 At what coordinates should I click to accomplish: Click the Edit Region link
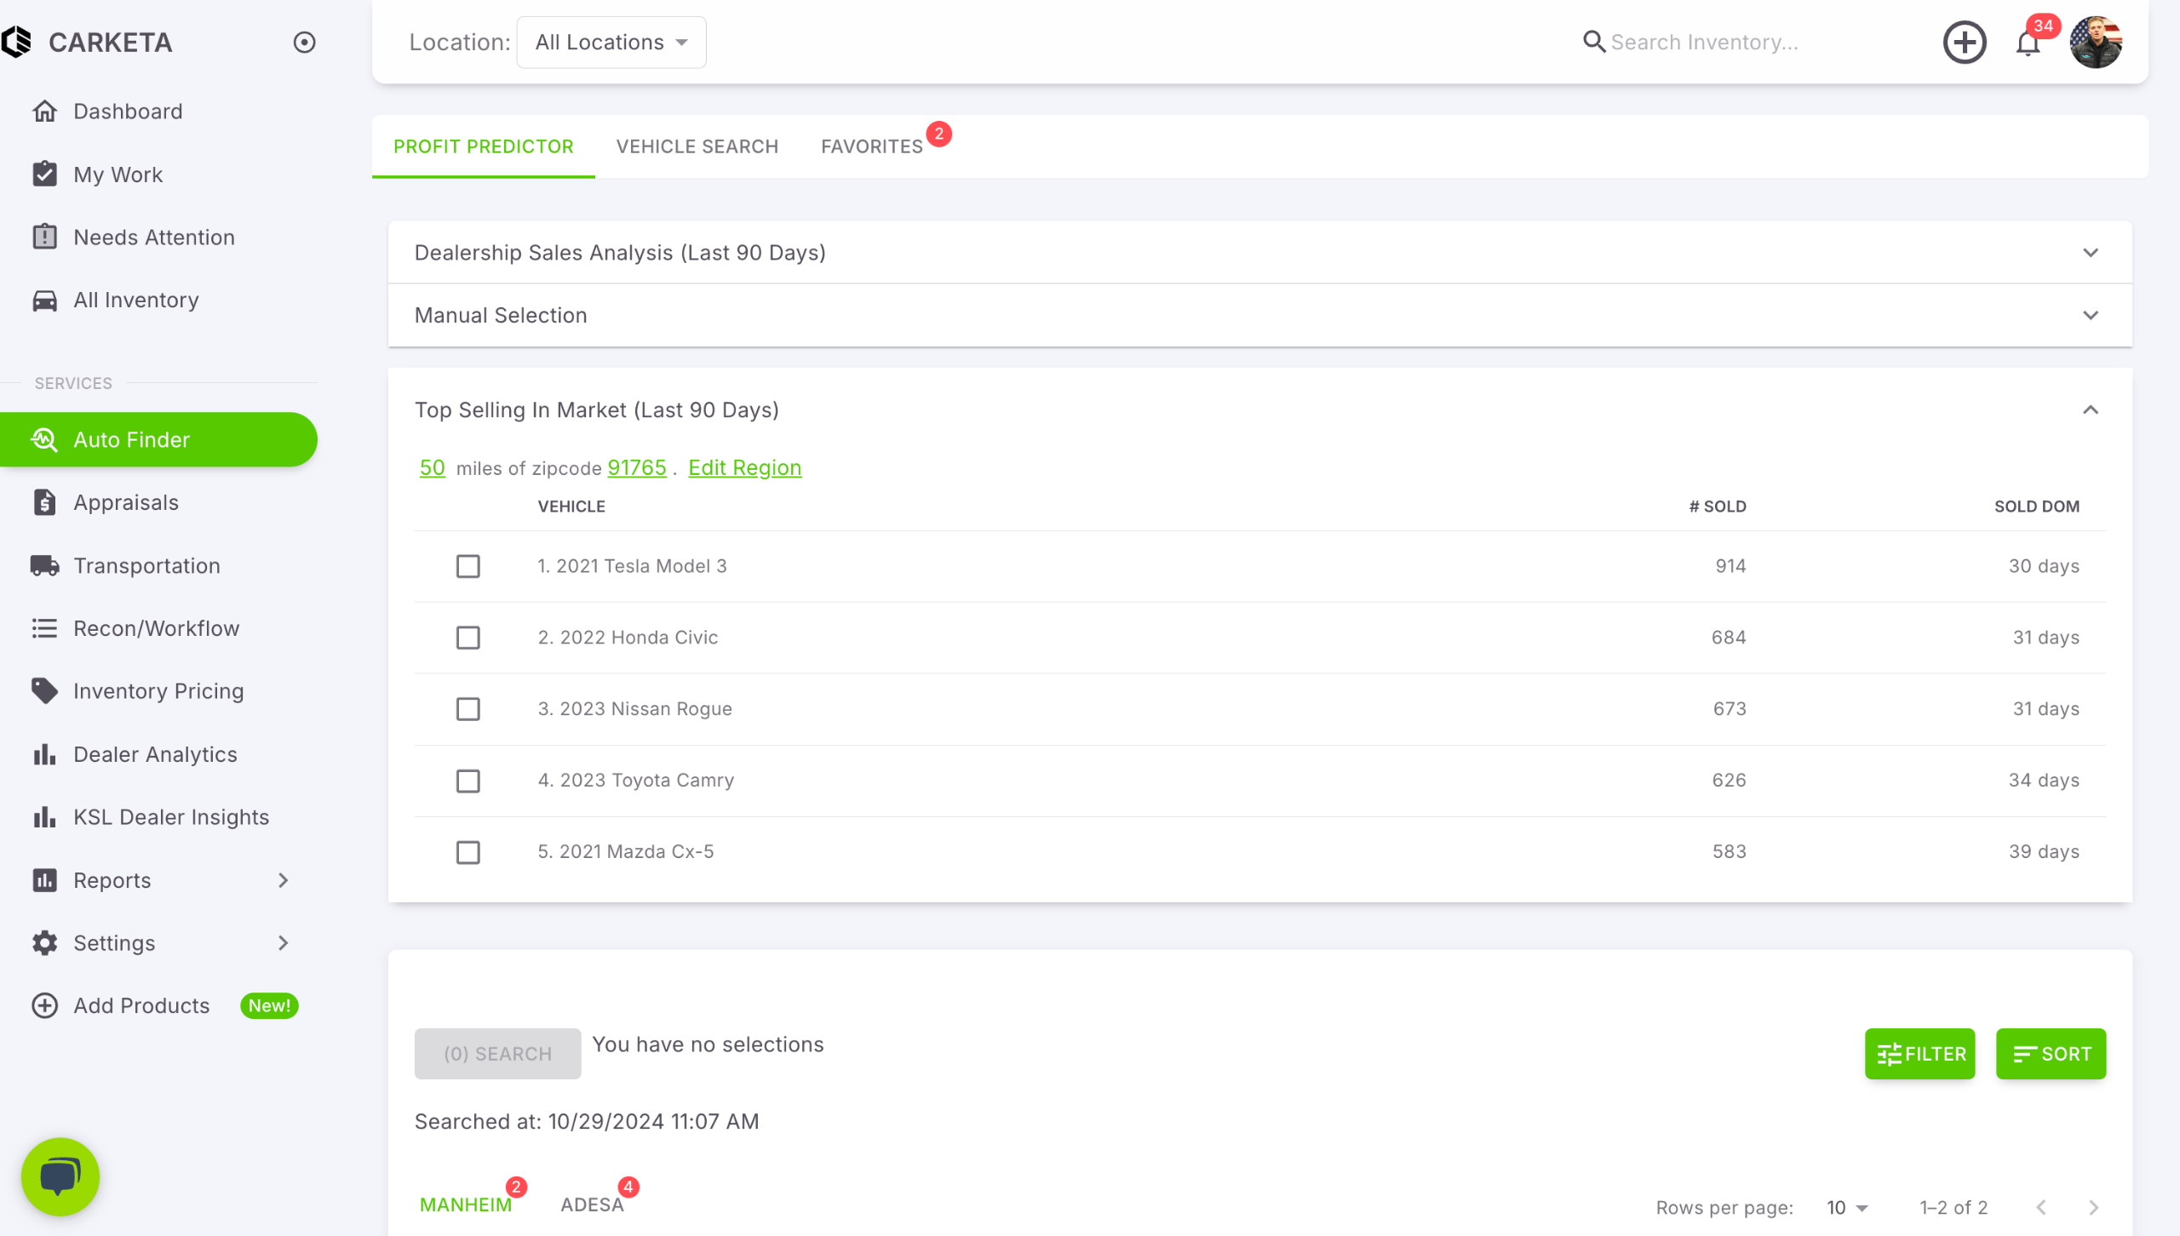coord(744,468)
